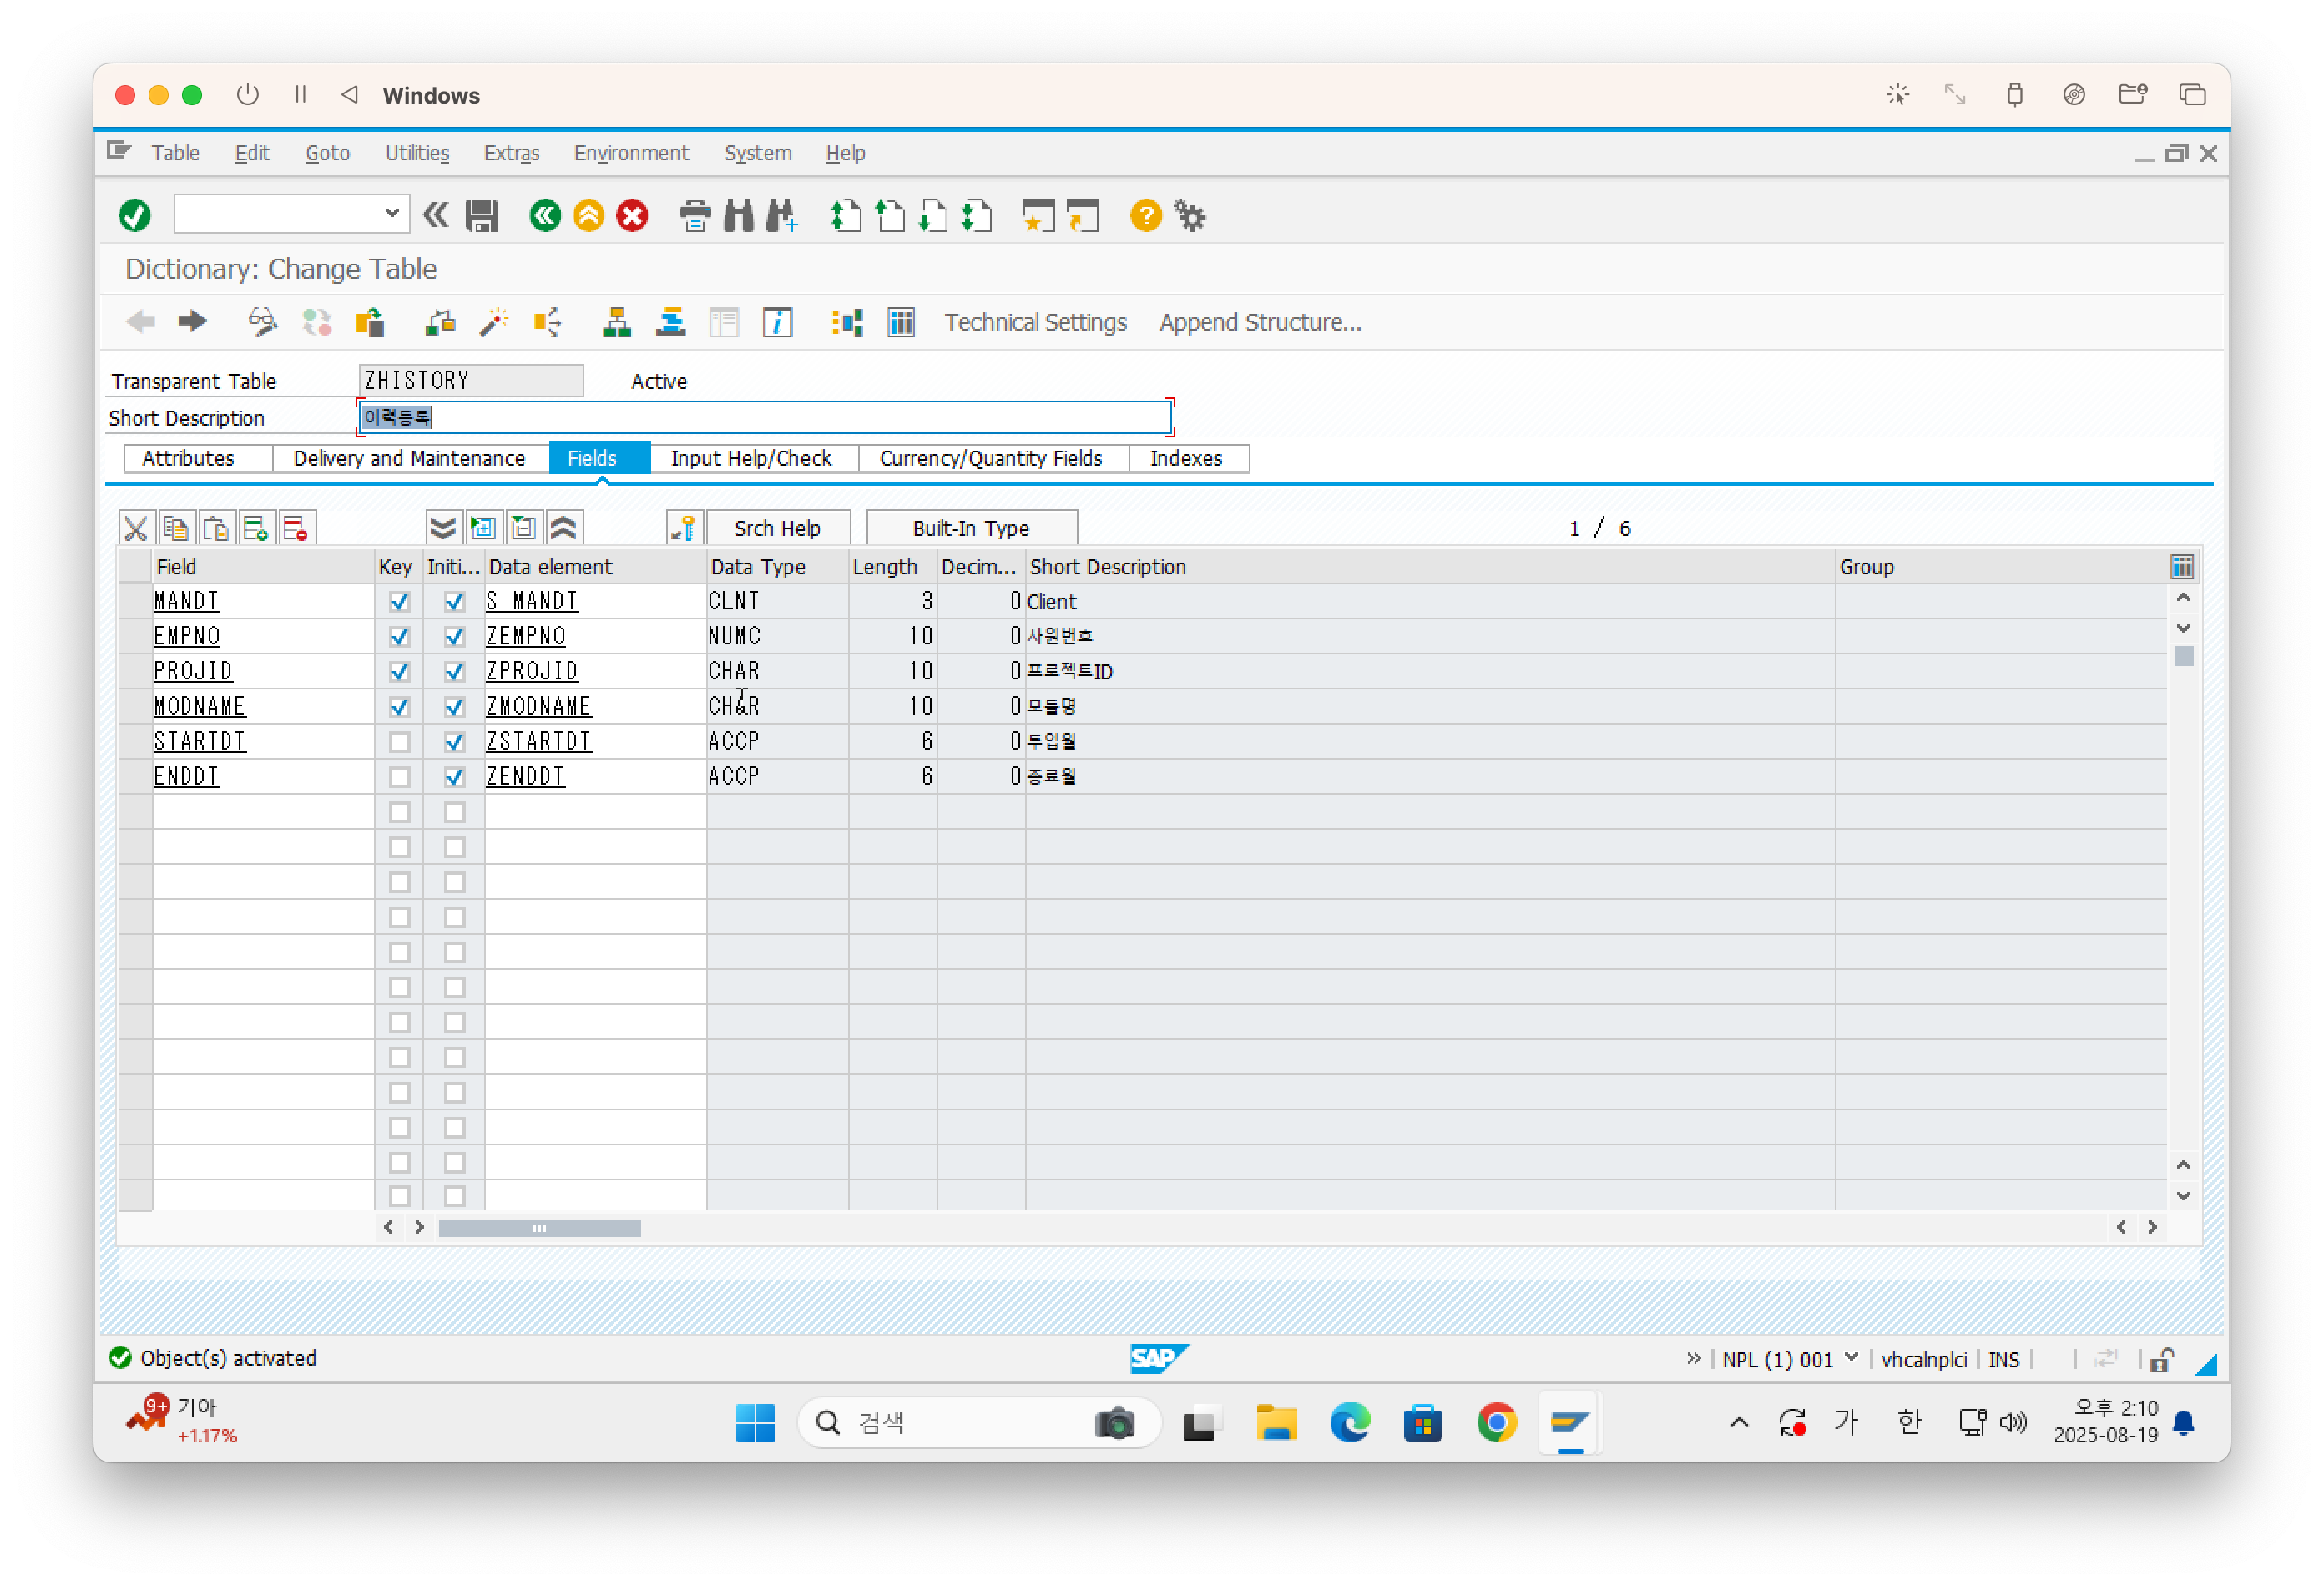This screenshot has height=1586, width=2324.
Task: Click the Srch Help button
Action: pyautogui.click(x=777, y=528)
